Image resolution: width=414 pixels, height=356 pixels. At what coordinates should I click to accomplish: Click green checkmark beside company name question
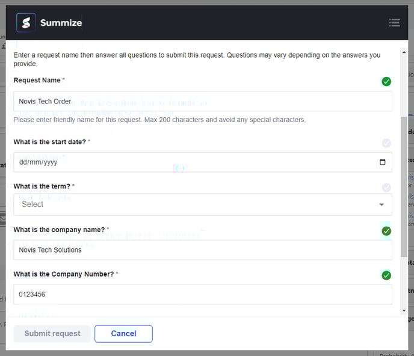click(x=386, y=231)
